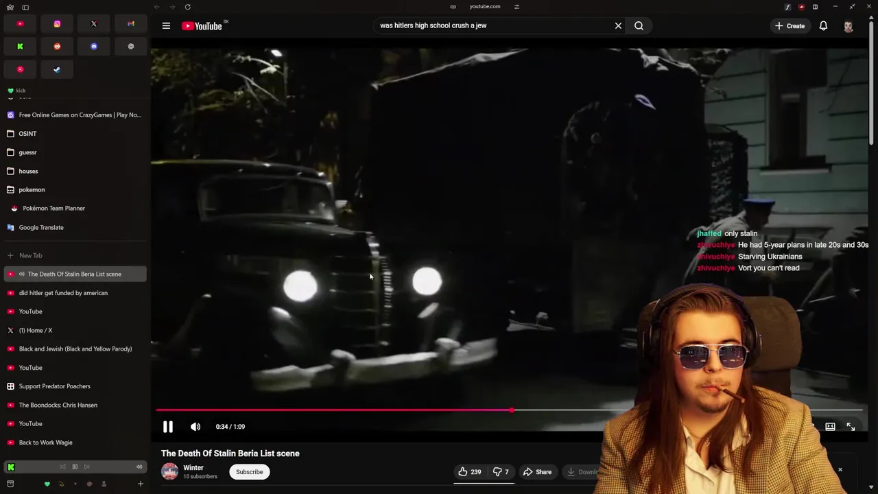Open the pinned YouTube essential tile

click(20, 24)
